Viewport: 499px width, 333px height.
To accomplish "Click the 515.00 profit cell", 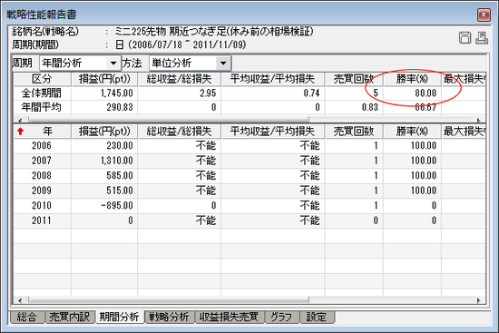I will click(104, 191).
